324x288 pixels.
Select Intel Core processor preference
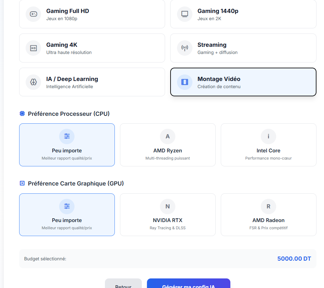coord(268,145)
